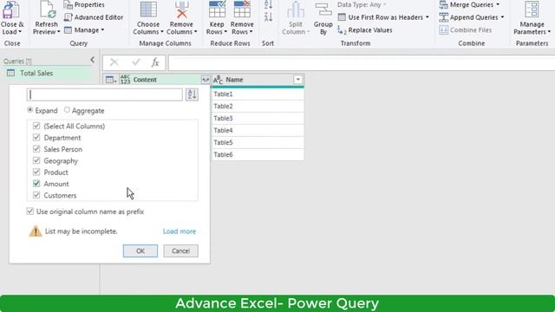The width and height of the screenshot is (555, 312).
Task: Click the Close & Load icon
Action: point(10,10)
